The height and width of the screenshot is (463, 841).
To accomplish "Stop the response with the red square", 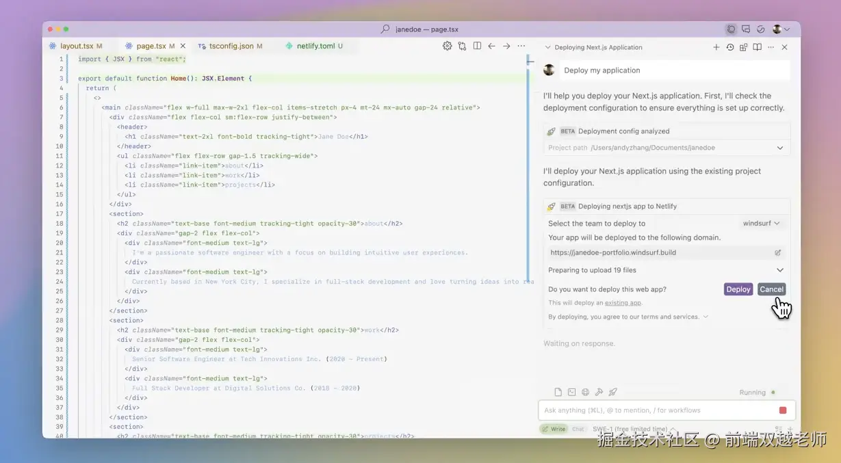I will (x=783, y=410).
